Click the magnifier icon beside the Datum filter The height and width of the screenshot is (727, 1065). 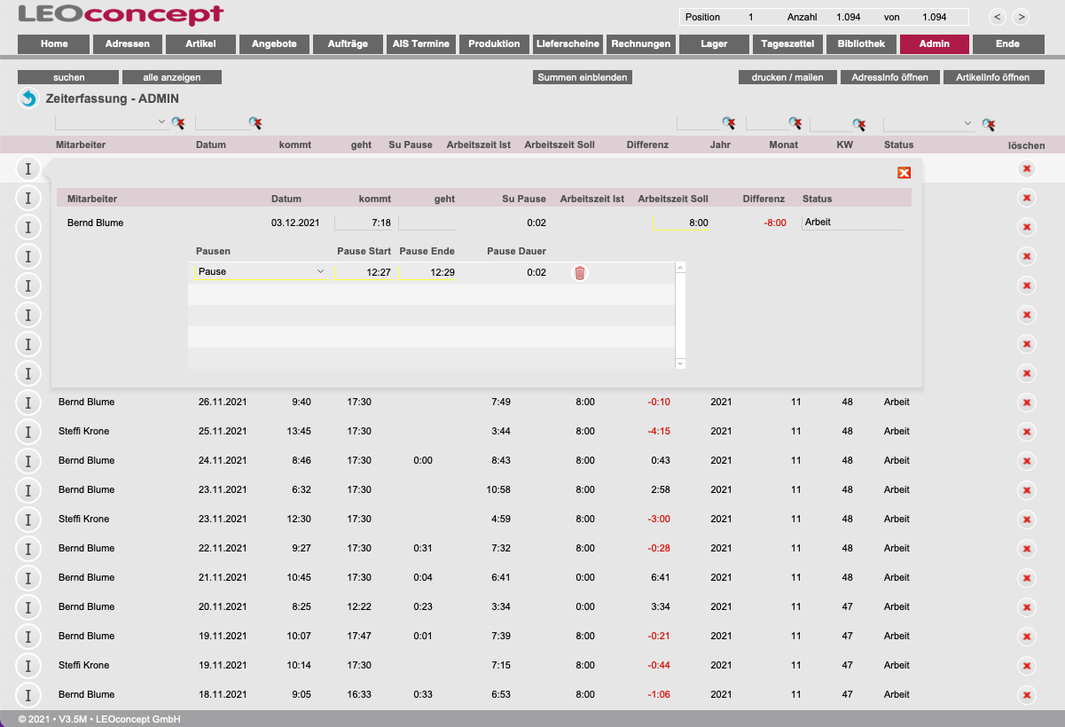255,123
